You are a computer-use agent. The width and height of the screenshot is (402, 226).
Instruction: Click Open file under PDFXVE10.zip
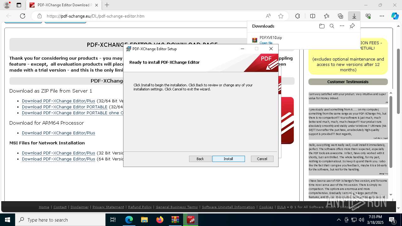(266, 43)
